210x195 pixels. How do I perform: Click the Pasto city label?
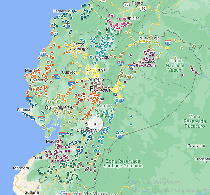tap(137, 3)
